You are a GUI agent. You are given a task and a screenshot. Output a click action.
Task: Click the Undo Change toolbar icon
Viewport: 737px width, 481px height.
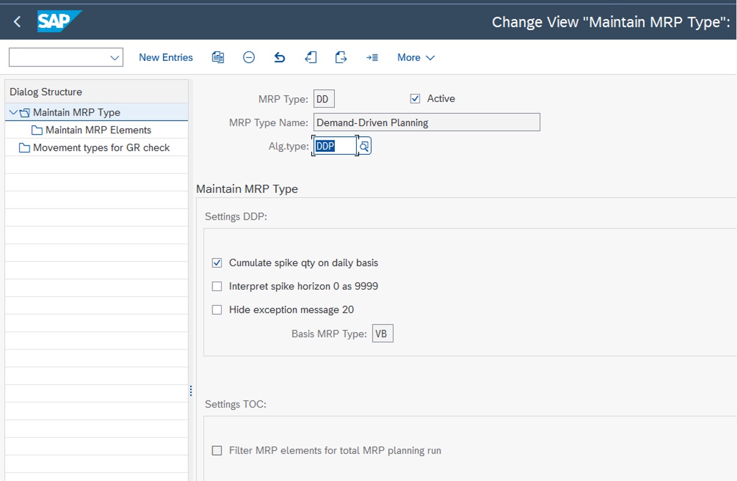pyautogui.click(x=279, y=57)
